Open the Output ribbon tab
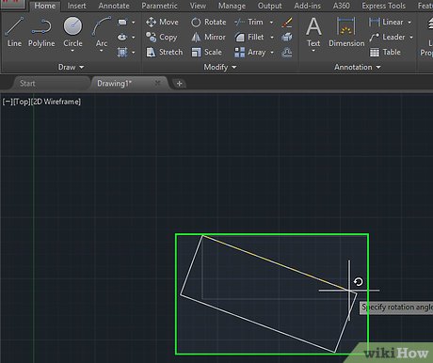Image resolution: width=433 pixels, height=363 pixels. click(x=270, y=6)
